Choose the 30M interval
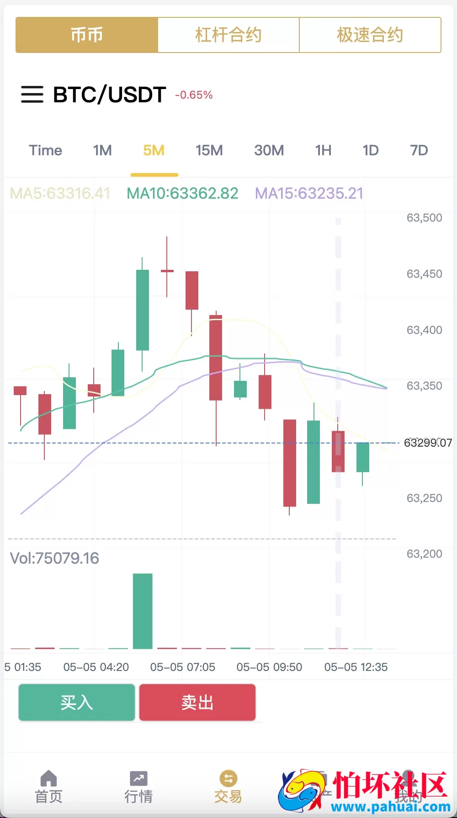Viewport: 457px width, 818px height. 269,150
